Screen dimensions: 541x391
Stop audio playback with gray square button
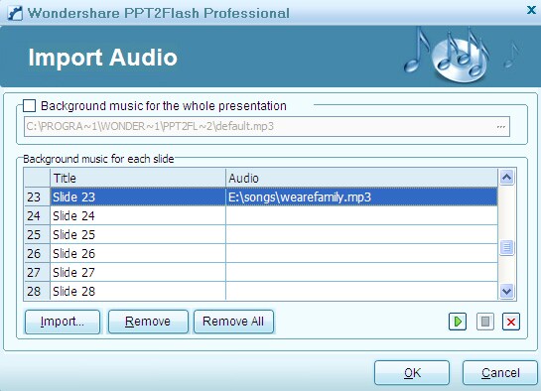tap(484, 322)
